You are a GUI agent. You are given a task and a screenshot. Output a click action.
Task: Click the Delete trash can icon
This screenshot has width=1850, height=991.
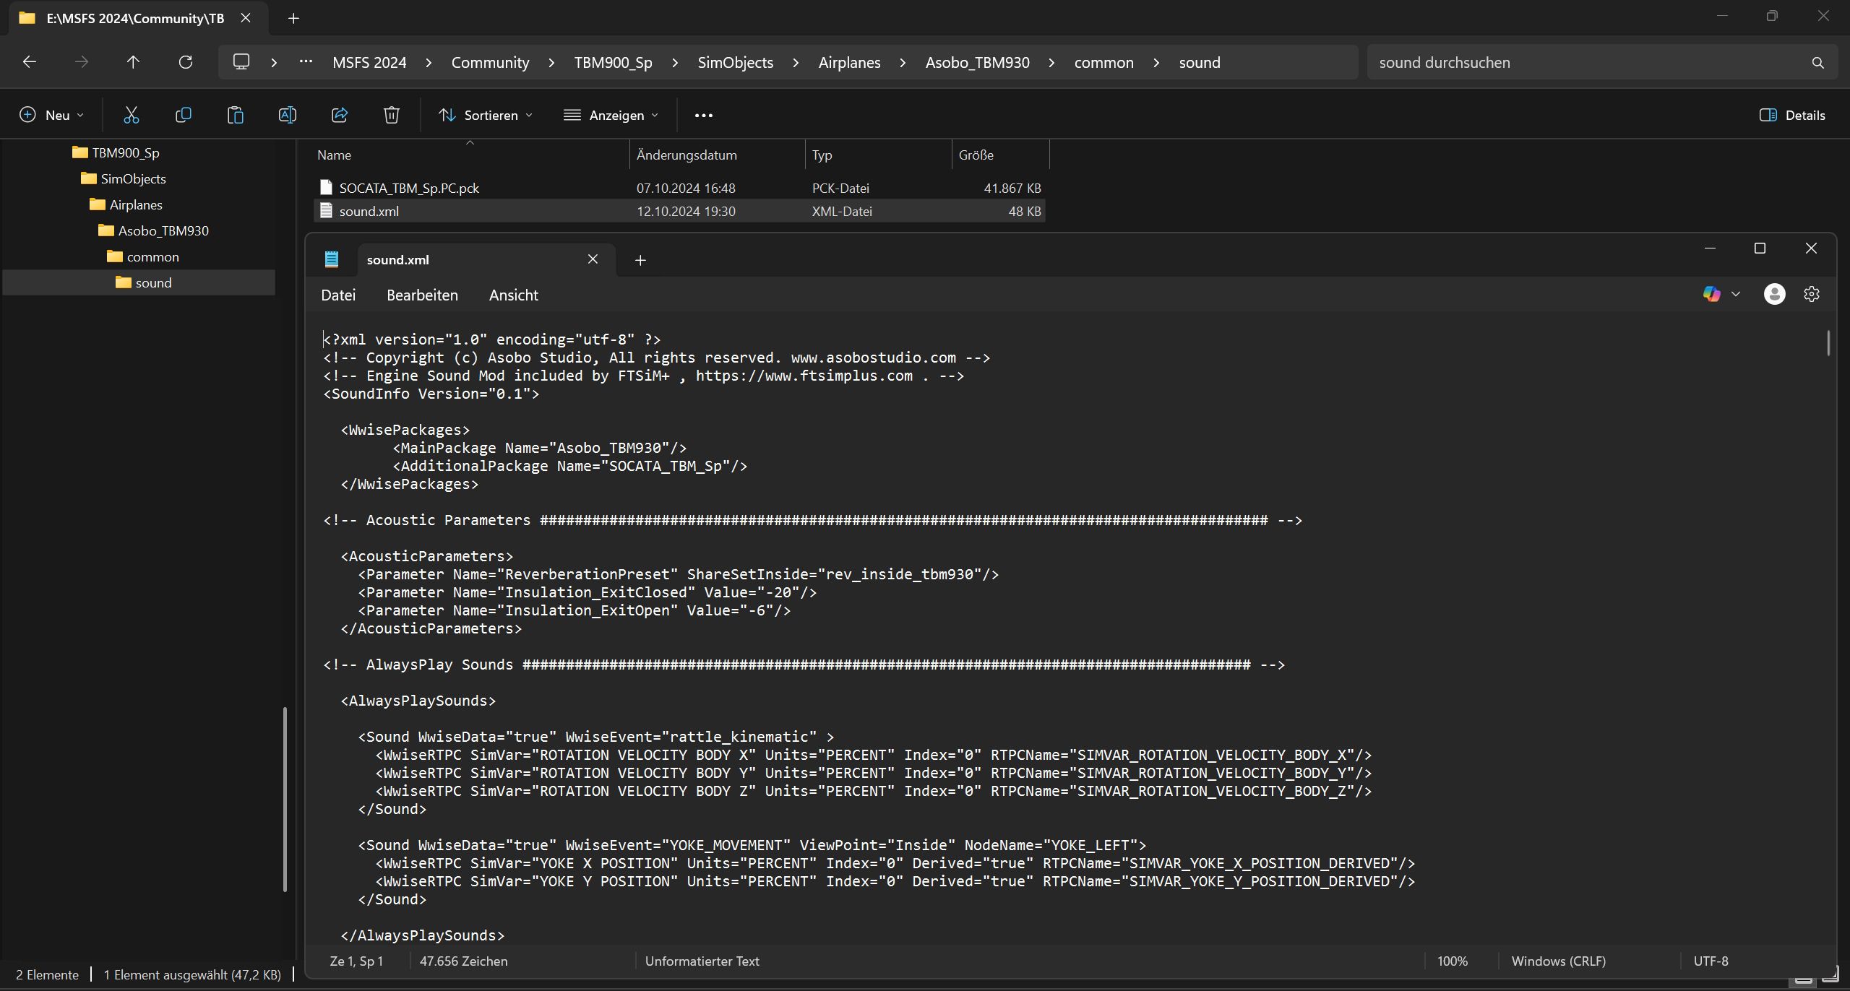391,115
